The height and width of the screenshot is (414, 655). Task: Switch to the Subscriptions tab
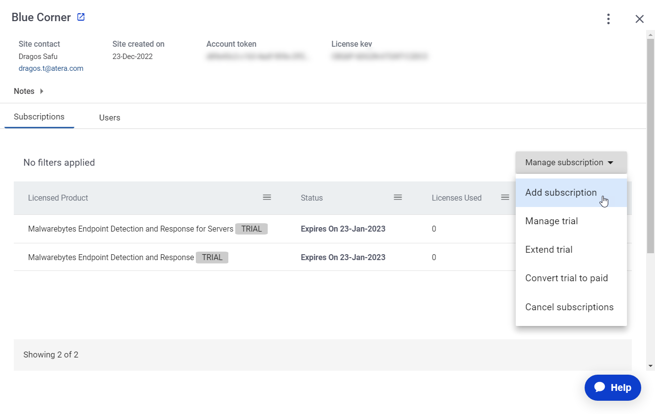[x=39, y=117]
